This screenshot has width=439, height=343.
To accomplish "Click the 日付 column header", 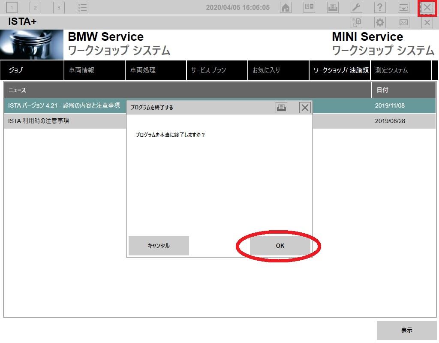I will [x=404, y=90].
